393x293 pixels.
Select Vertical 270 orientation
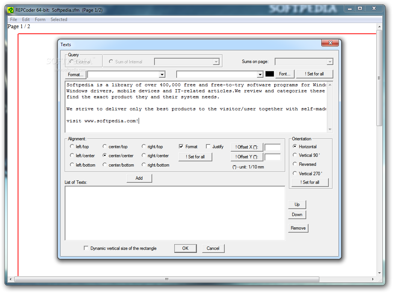coord(295,173)
